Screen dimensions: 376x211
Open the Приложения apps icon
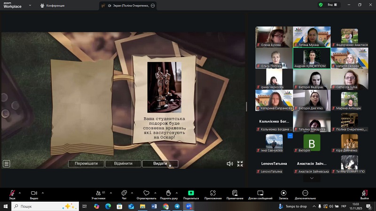212,193
